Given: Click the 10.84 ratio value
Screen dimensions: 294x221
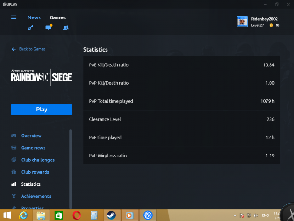Looking at the screenshot, I should [x=269, y=65].
